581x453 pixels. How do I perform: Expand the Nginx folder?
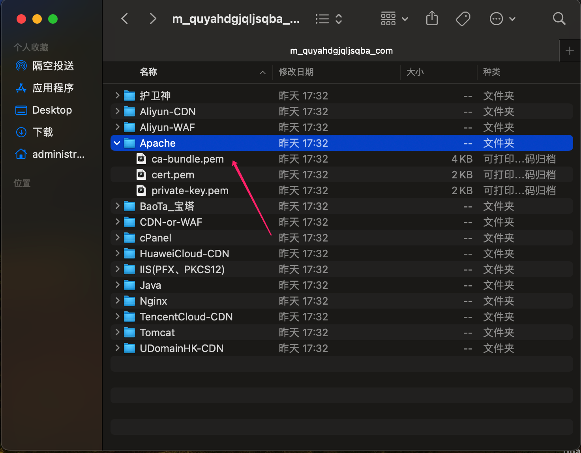(x=117, y=301)
